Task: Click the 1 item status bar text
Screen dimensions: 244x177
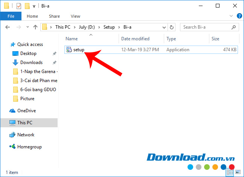Action: [12, 172]
